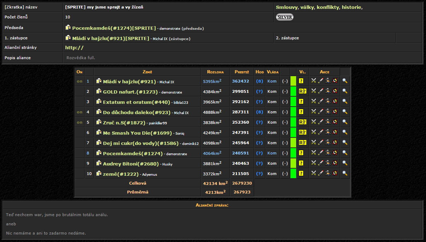The image size is (426, 242).
Task: Click the yellow question mark icon for Extatum et oratum
Action: pos(301,101)
